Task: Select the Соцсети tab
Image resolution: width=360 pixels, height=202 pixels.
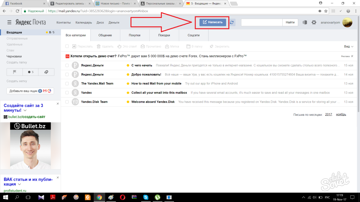Action: coord(193,35)
